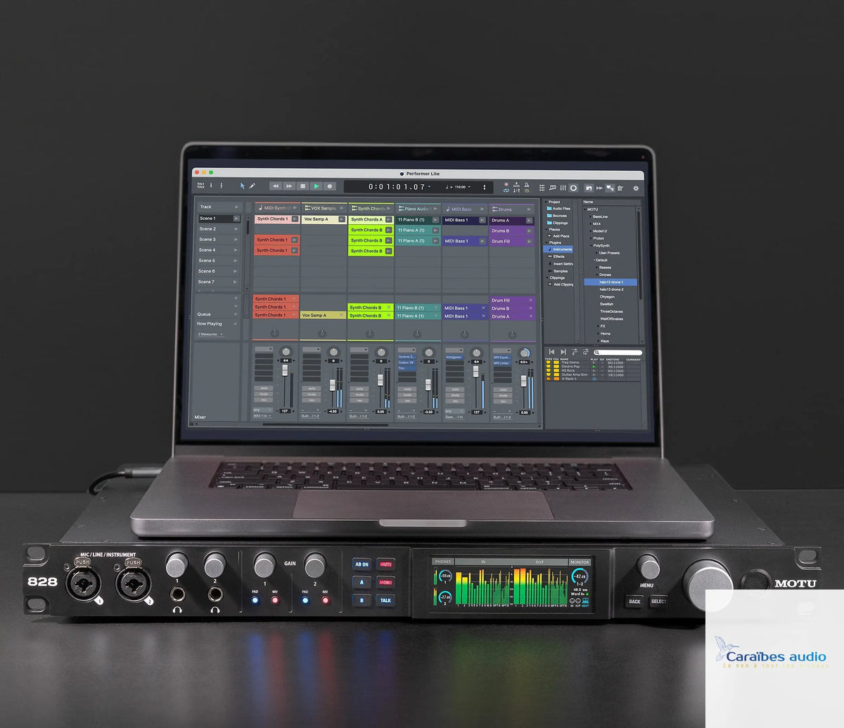Start playback with the green Play button
844x728 pixels.
point(316,186)
